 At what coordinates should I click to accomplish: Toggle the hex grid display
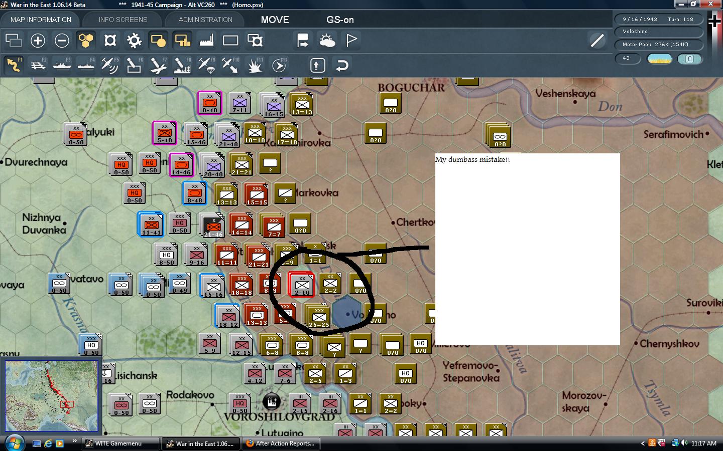tap(86, 40)
